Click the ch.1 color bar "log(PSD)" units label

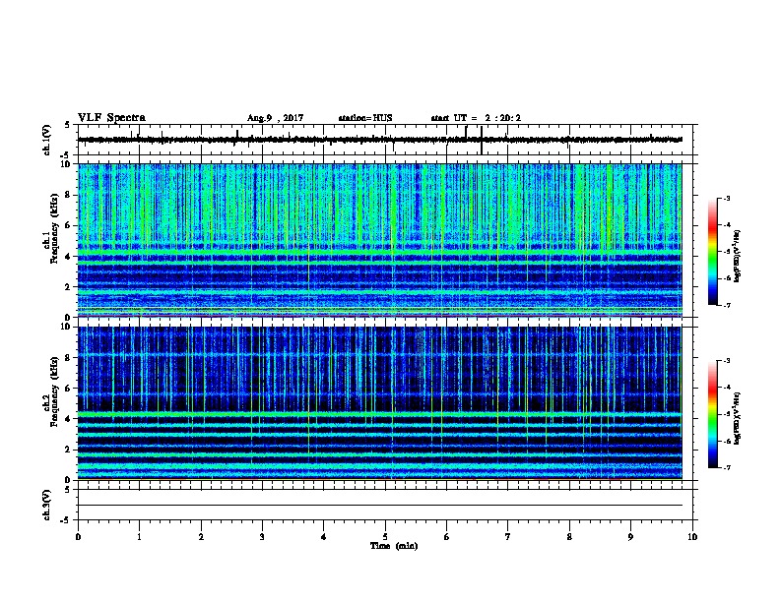(x=738, y=256)
